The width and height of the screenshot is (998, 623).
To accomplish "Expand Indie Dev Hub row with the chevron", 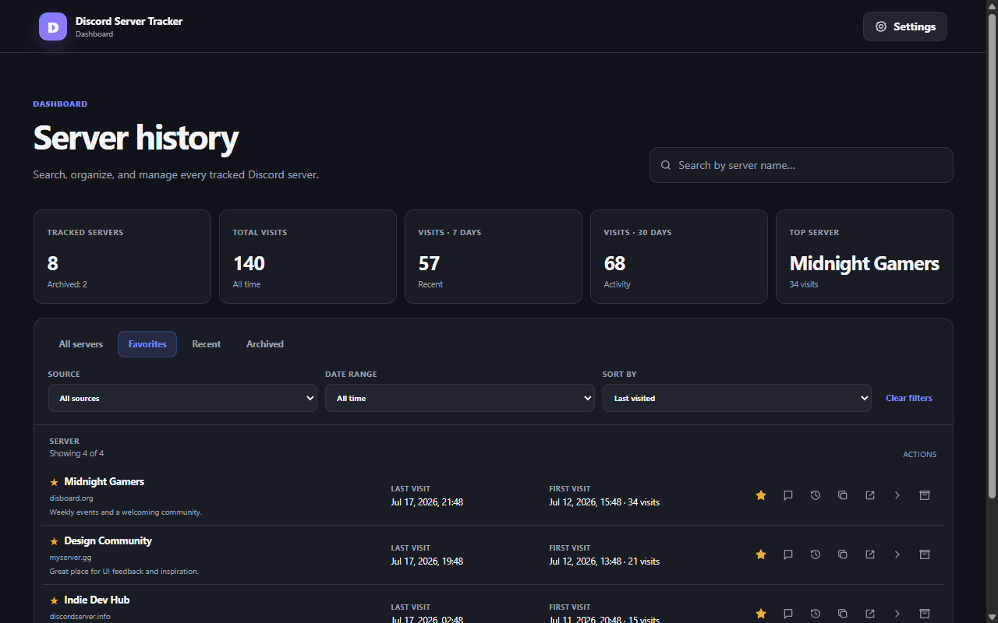I will pos(897,614).
